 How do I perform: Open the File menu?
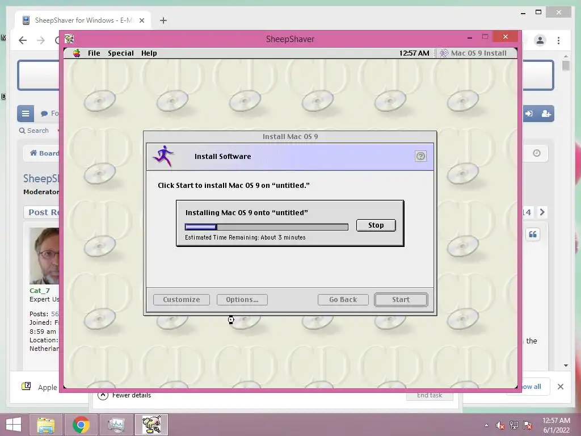[x=94, y=53]
